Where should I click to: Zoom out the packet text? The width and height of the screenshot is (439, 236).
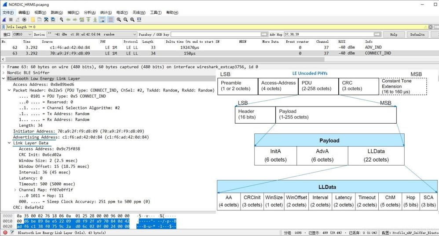click(125, 20)
